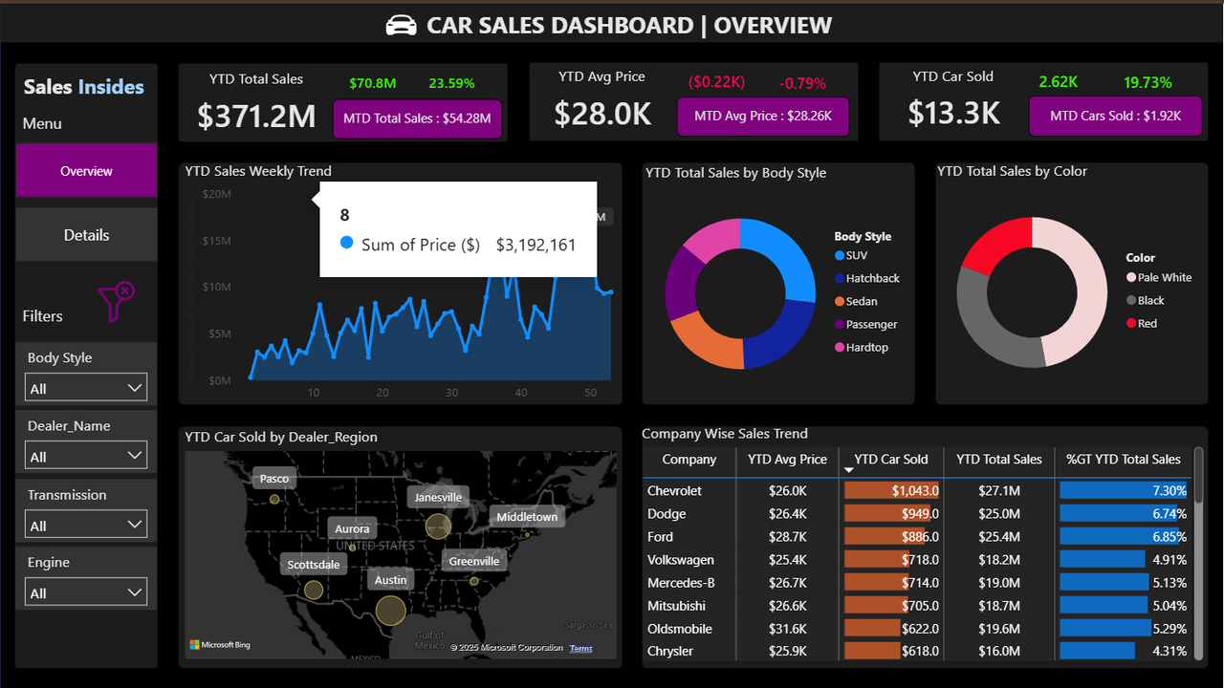The image size is (1224, 688).
Task: Sort table by YTD Avg Price header
Action: coord(787,460)
